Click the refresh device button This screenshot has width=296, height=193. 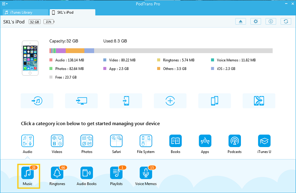(x=285, y=22)
